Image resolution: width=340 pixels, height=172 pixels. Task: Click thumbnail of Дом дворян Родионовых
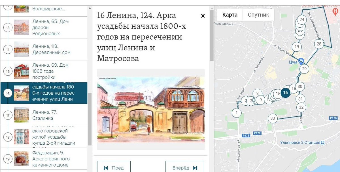pyautogui.click(x=22, y=27)
